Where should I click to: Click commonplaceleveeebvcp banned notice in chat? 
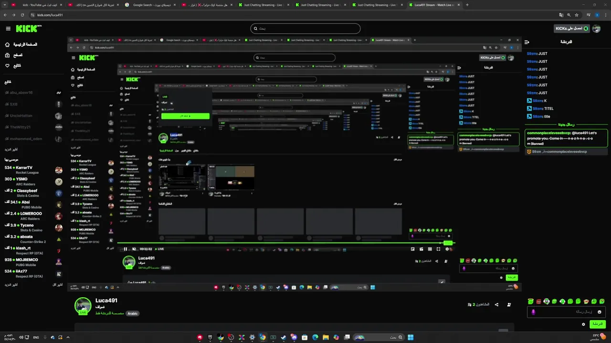pyautogui.click(x=566, y=151)
